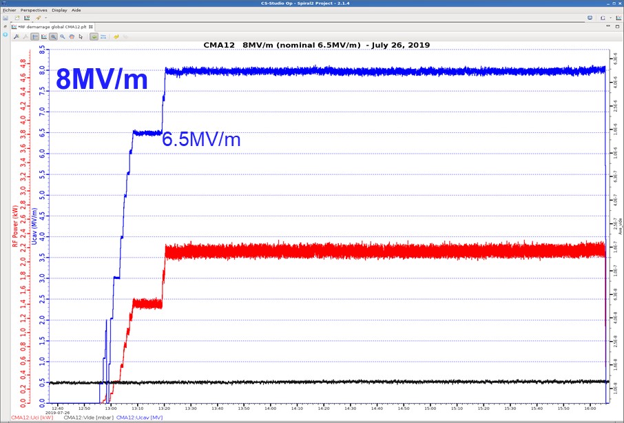The height and width of the screenshot is (423, 624).
Task: Click the 6.5MV/m annotation label
Action: [x=201, y=140]
